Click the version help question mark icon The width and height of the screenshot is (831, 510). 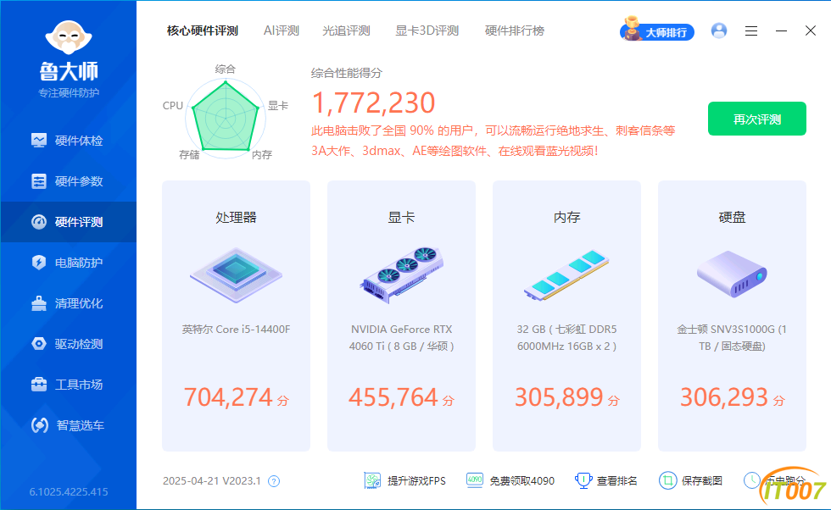coord(274,481)
